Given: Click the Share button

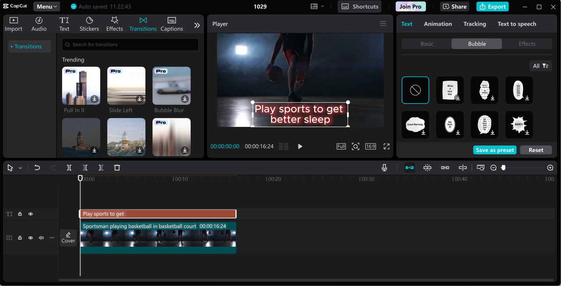Looking at the screenshot, I should 454,7.
